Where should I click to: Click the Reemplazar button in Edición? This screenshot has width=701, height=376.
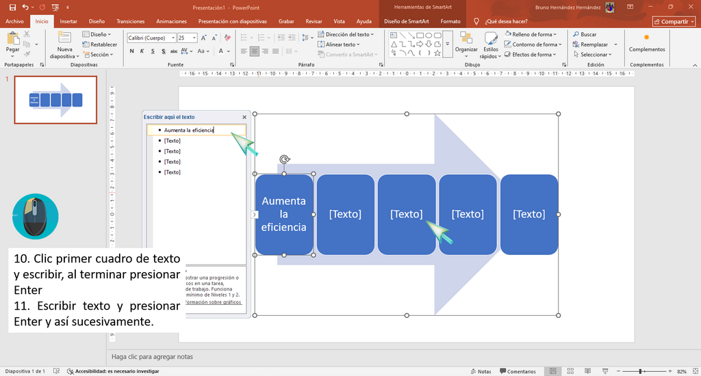pyautogui.click(x=594, y=44)
